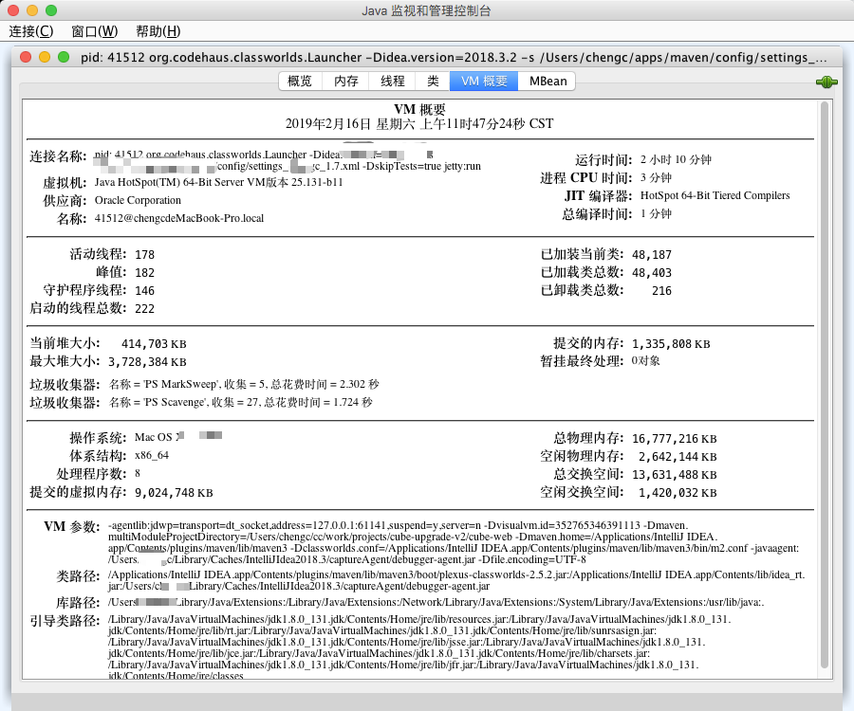The width and height of the screenshot is (854, 711).
Task: Click the 最大堆大小 value 3,728,384 KB
Action: (148, 362)
